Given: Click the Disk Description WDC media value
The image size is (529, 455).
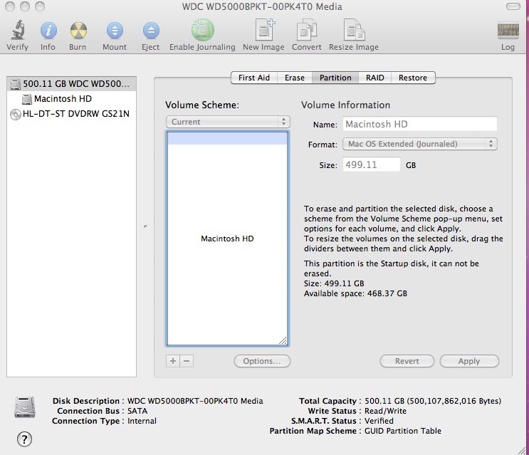Looking at the screenshot, I should pos(195,401).
